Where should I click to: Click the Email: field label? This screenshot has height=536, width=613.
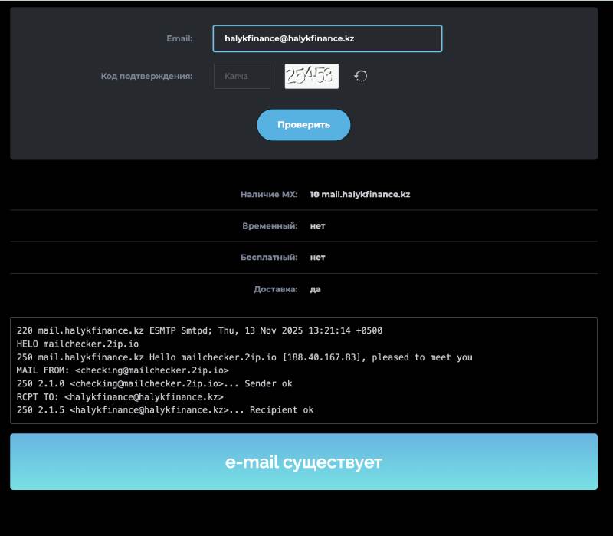[x=179, y=38]
